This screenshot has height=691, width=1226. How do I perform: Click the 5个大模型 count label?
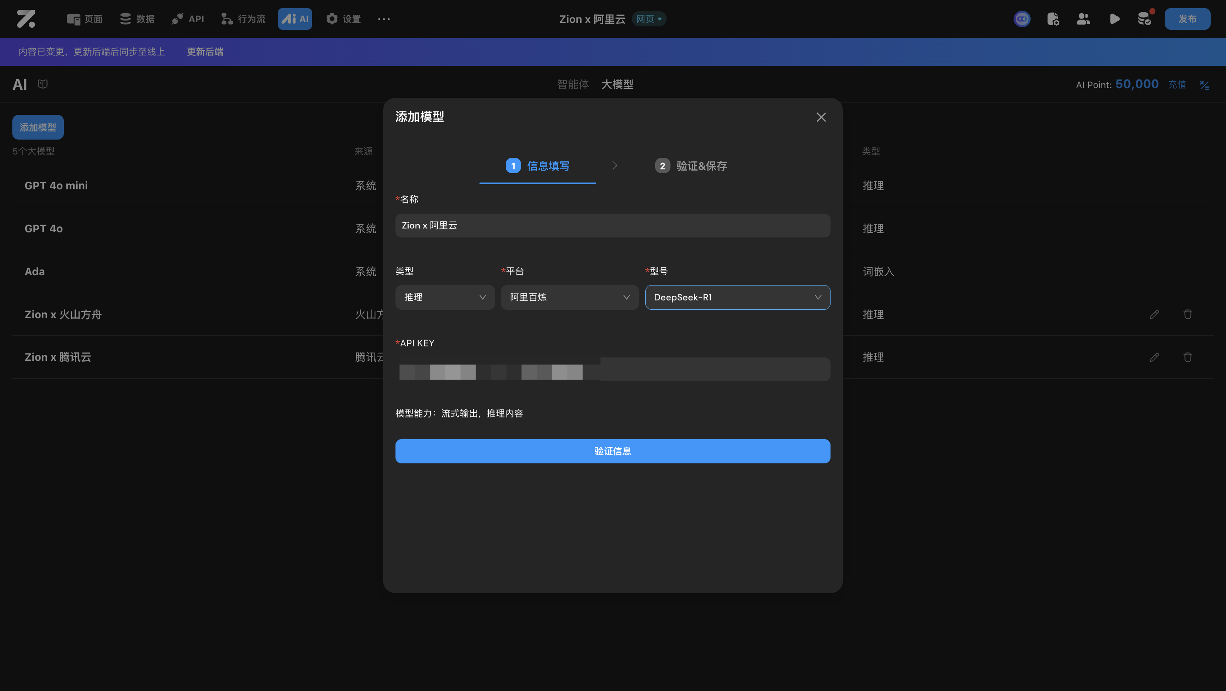coord(33,151)
